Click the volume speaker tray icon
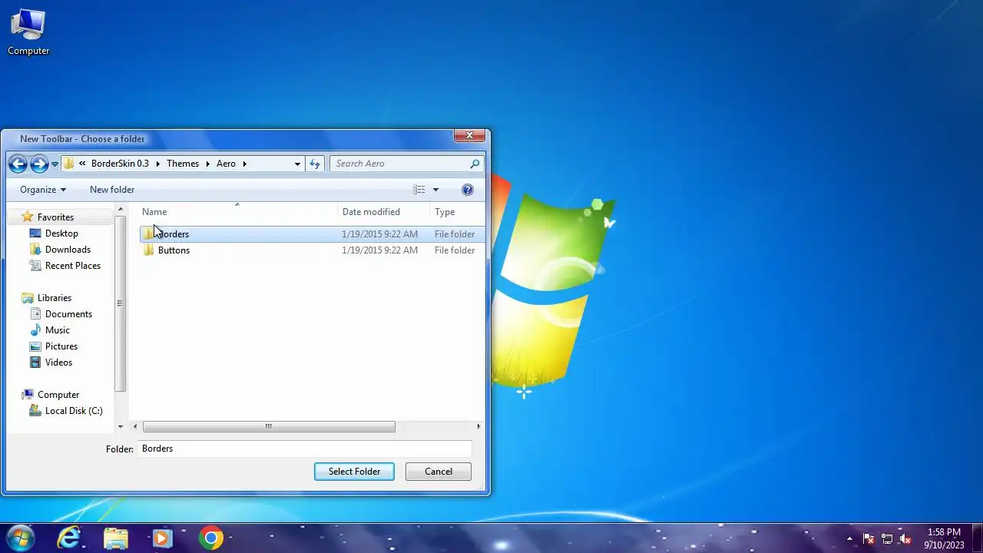 coord(905,538)
